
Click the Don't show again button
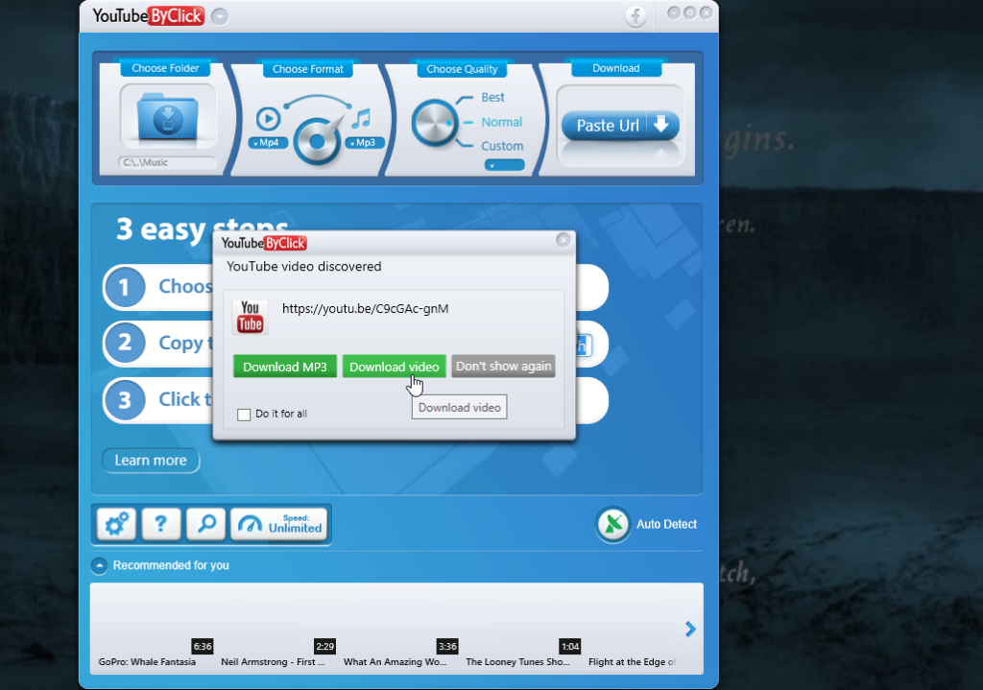[x=503, y=367]
